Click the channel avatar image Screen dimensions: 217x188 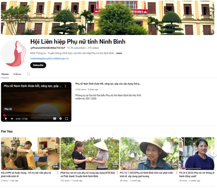tap(13, 53)
